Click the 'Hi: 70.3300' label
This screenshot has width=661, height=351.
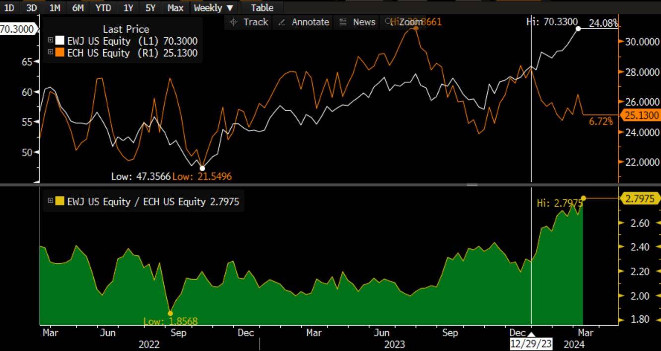point(552,22)
